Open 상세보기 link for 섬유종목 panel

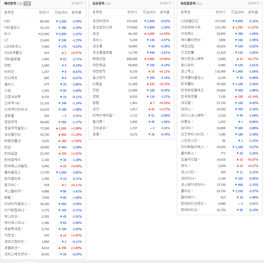click(166, 3)
